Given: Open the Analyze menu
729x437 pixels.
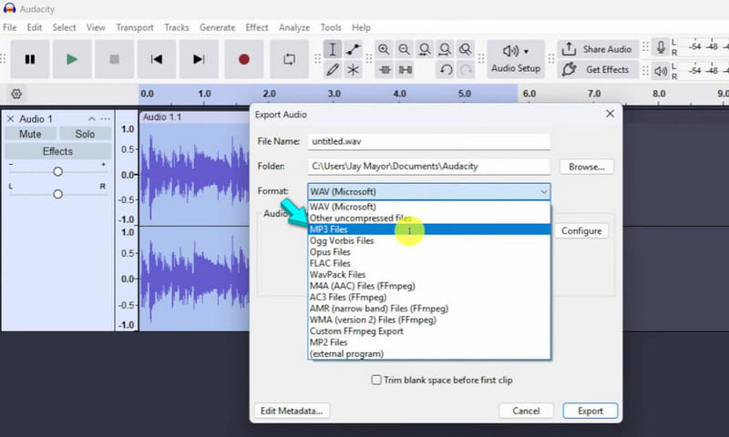Looking at the screenshot, I should click(294, 27).
